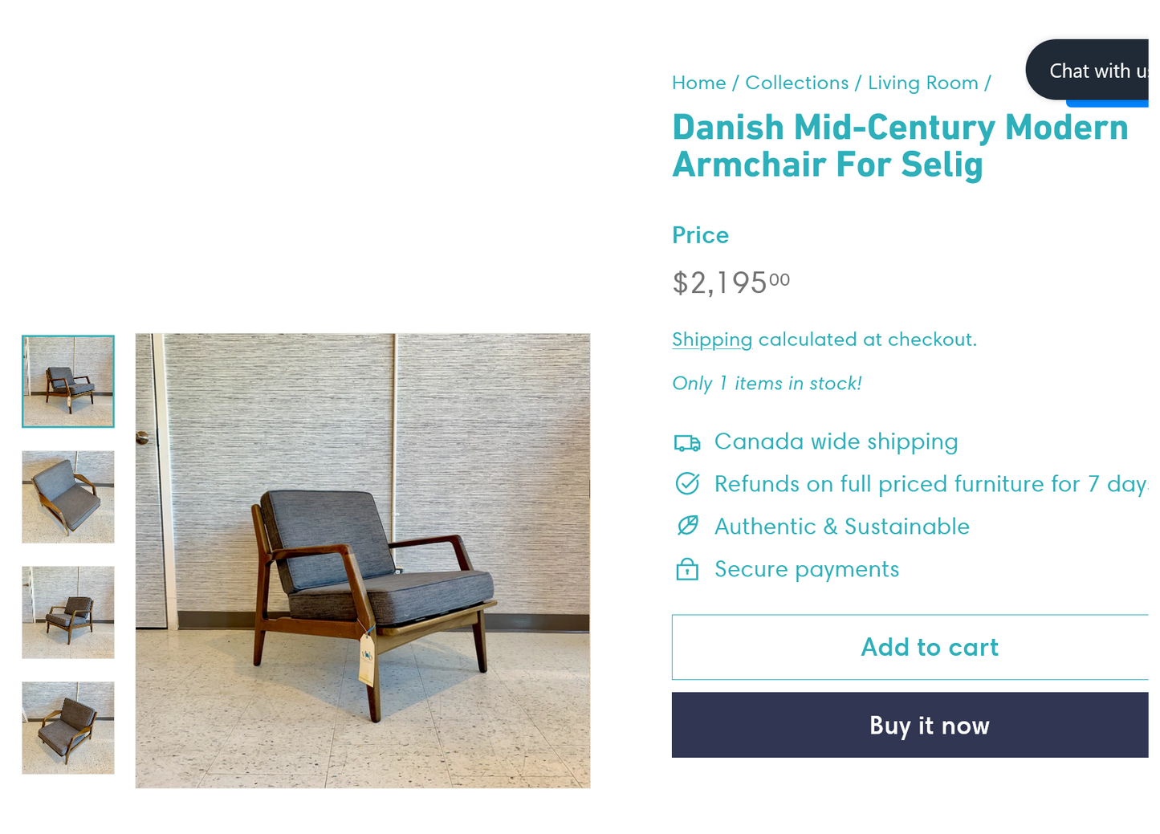
Task: Click the refund checkmark circle icon
Action: click(x=687, y=484)
